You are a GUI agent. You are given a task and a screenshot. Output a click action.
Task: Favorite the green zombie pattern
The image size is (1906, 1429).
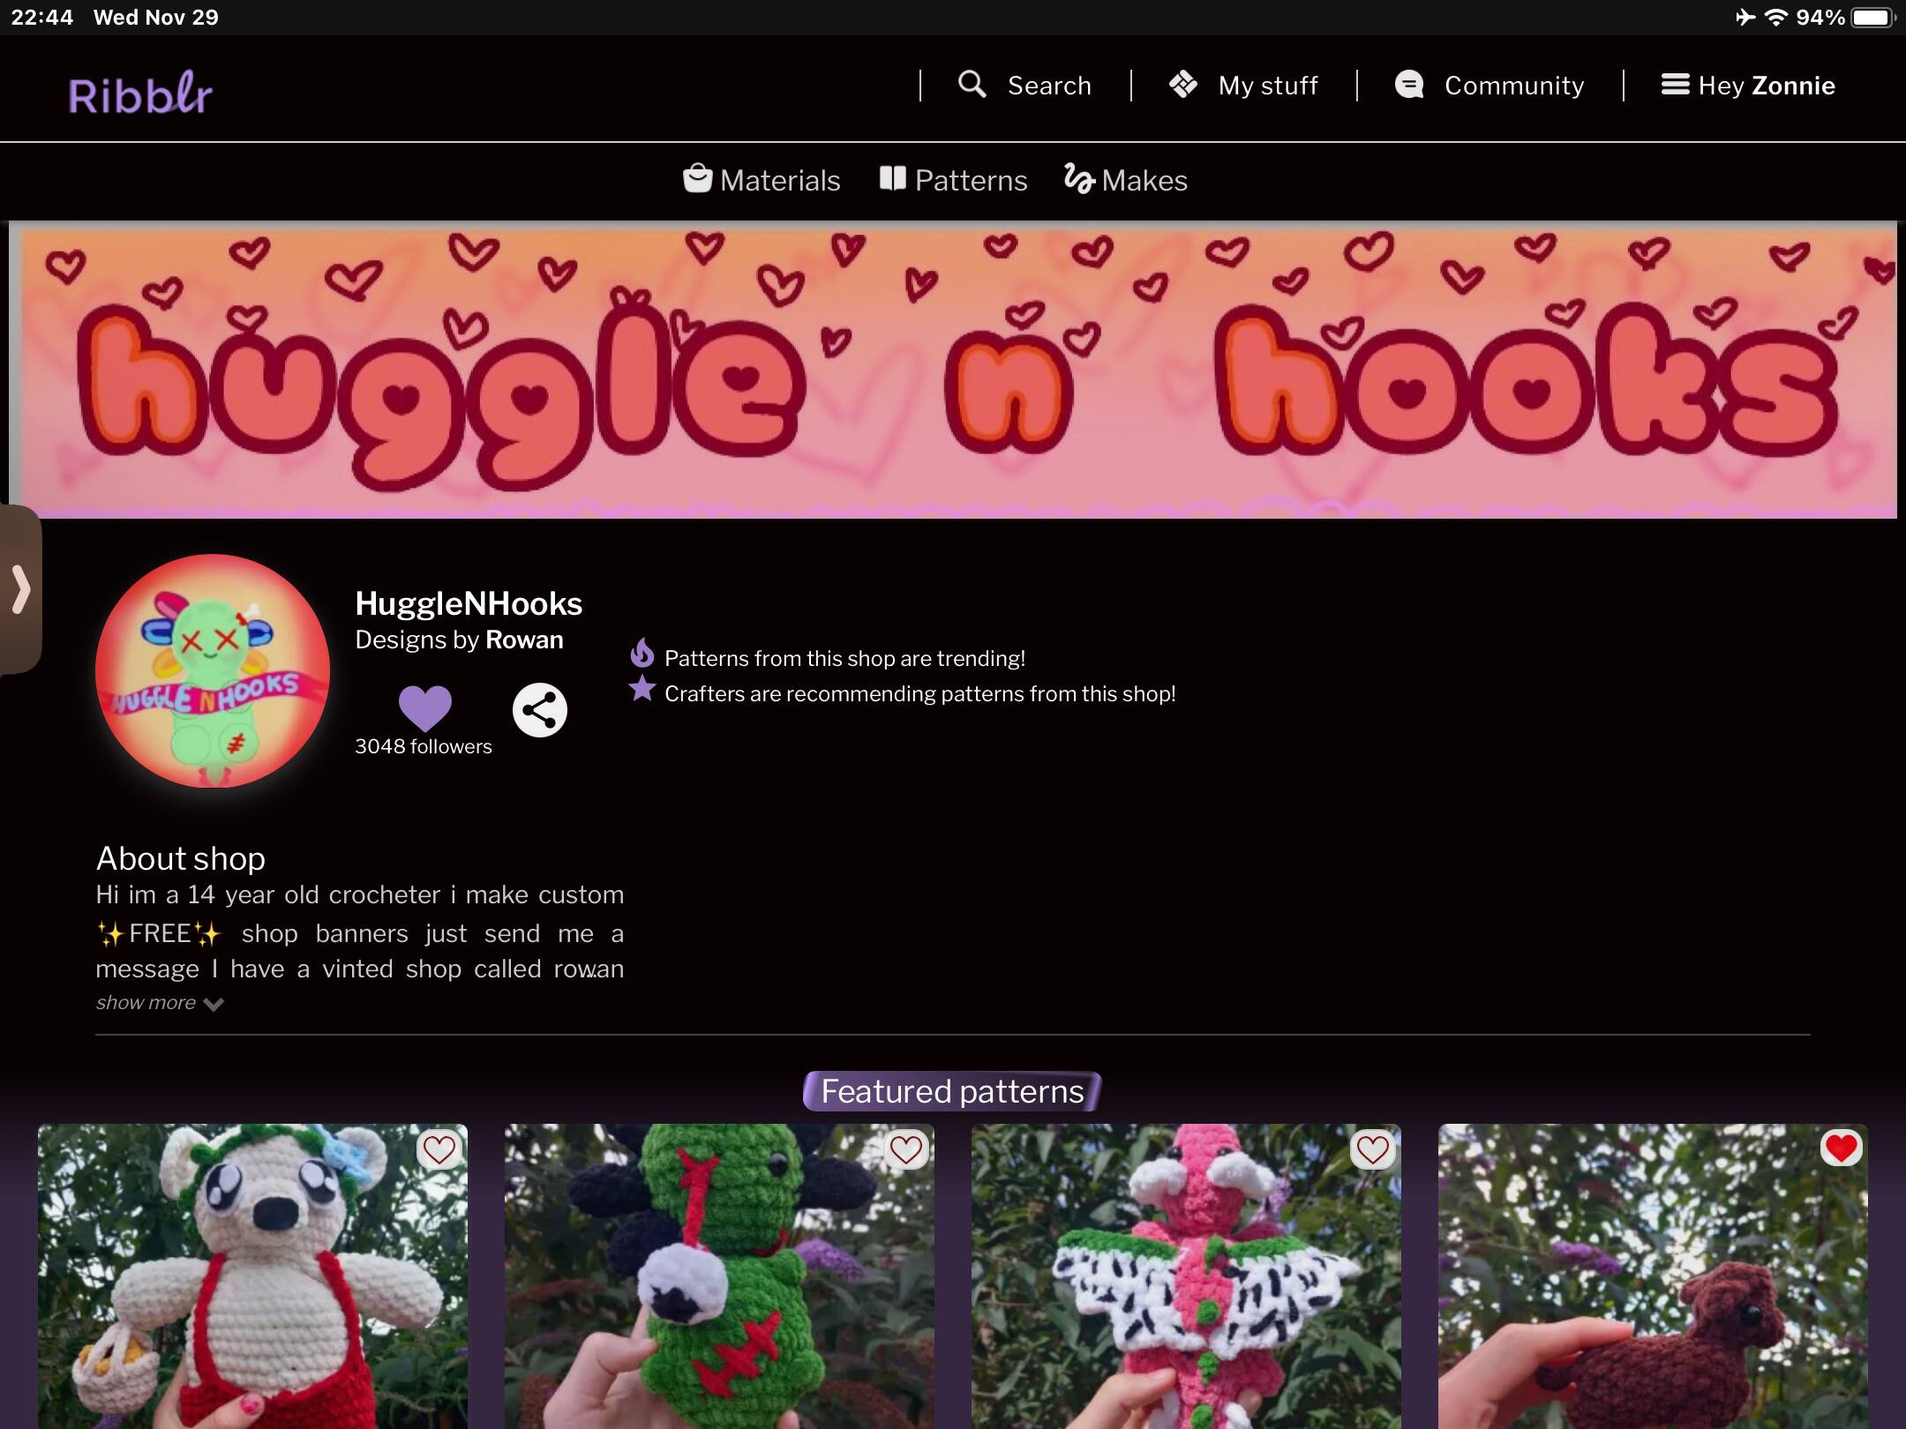[905, 1149]
